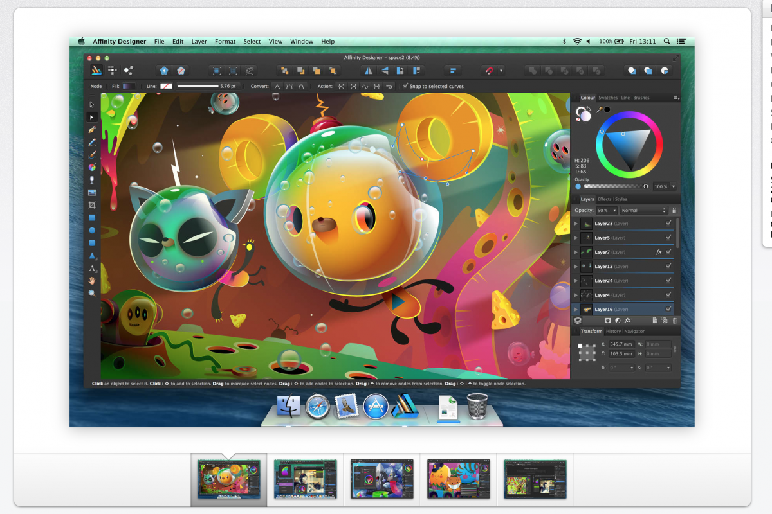Expand the Layer7 disclosure triangle

click(576, 252)
